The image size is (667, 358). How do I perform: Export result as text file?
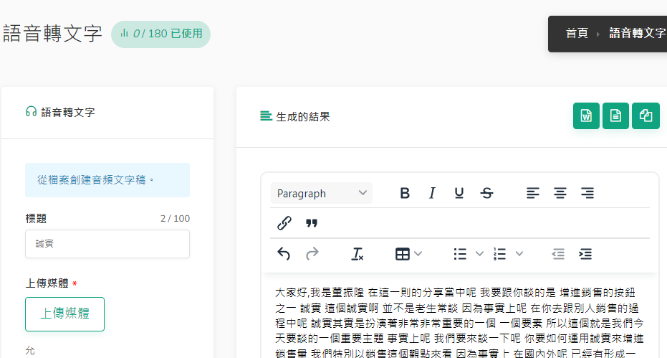[x=615, y=116]
